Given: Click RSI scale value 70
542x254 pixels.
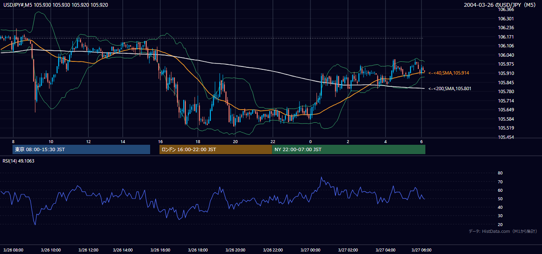Looking at the screenshot, I should pyautogui.click(x=500, y=182).
